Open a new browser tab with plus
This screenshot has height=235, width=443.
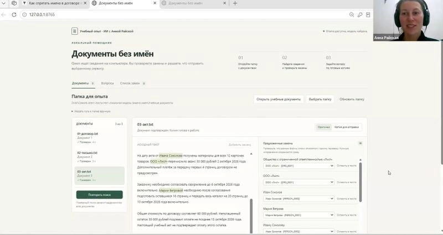pos(235,3)
